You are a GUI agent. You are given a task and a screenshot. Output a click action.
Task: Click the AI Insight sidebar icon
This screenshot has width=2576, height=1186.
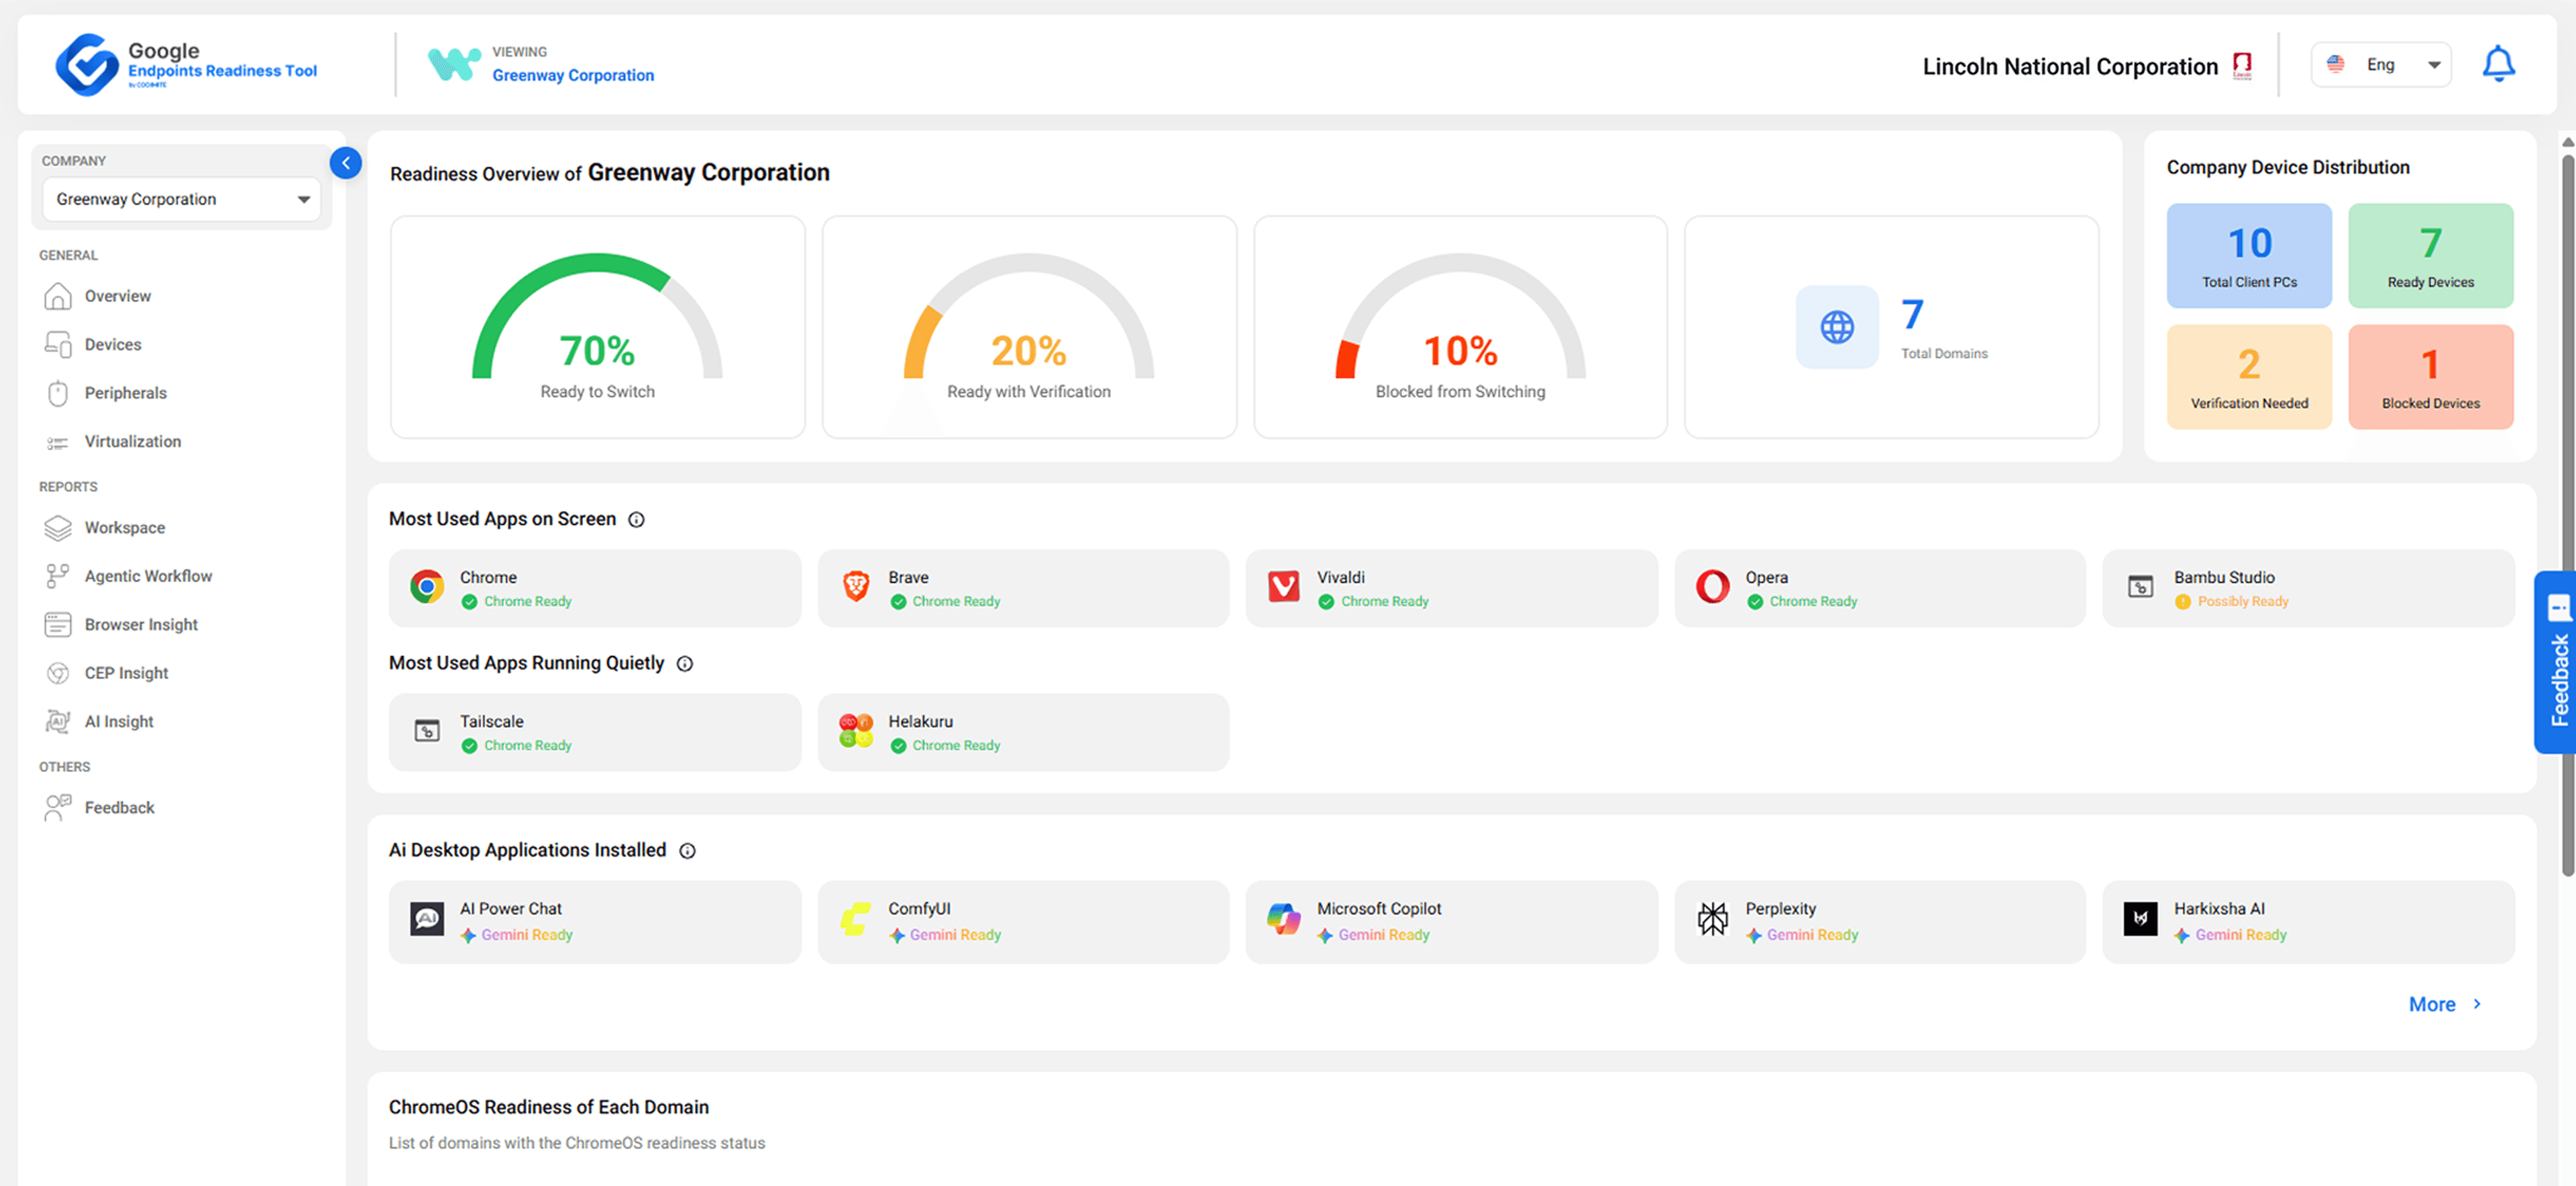(58, 722)
